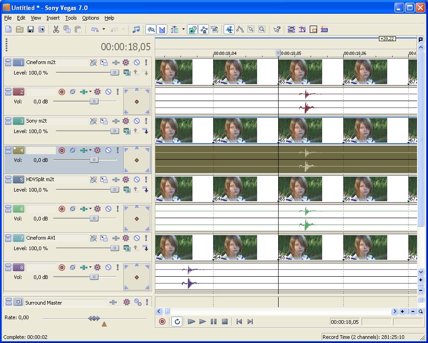Image resolution: width=428 pixels, height=343 pixels.
Task: Open the Undo history dropdown arrow
Action: point(104,29)
